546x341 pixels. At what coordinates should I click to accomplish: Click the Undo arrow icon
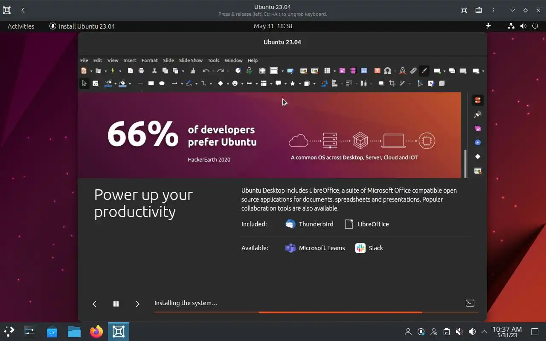point(206,71)
